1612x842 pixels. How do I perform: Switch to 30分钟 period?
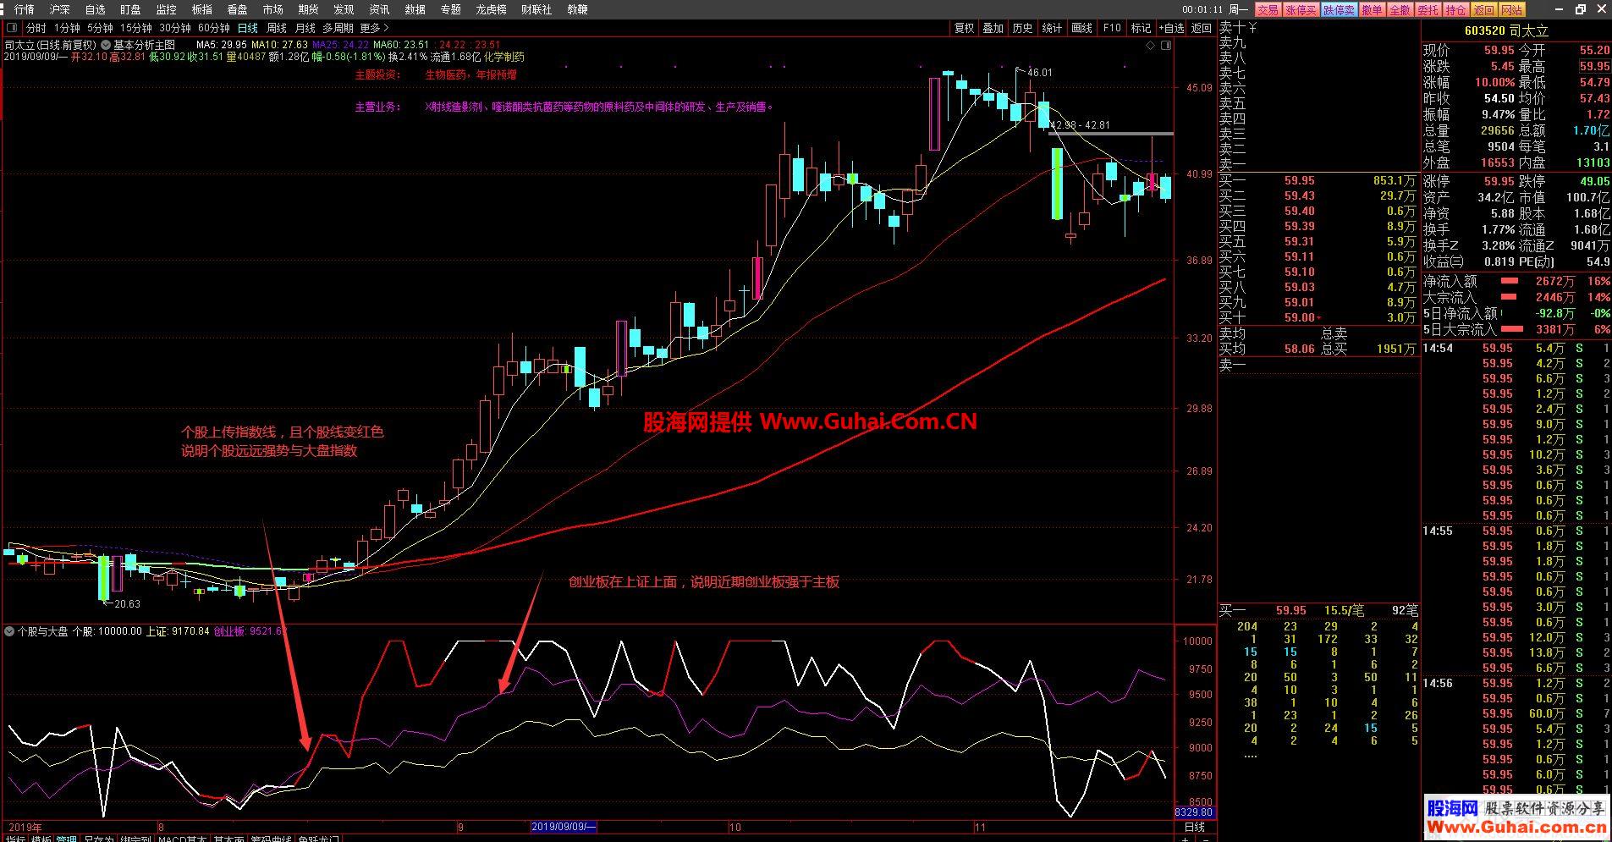pyautogui.click(x=175, y=28)
